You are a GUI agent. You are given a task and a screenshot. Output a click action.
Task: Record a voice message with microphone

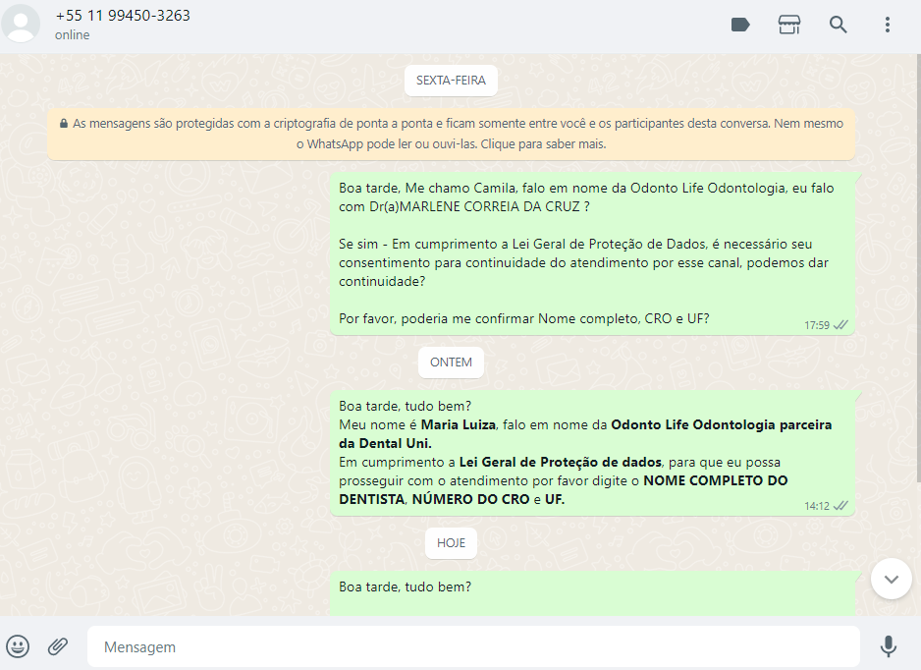pos(889,646)
